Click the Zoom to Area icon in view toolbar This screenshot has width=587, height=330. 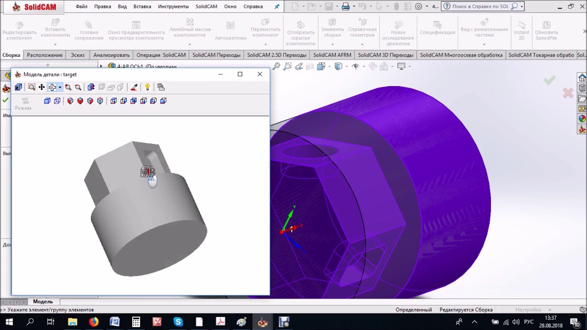(288, 66)
